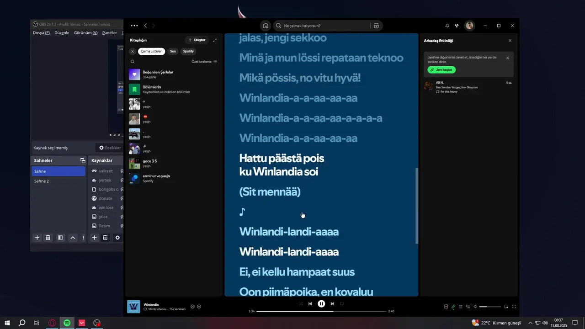585x329 pixels.
Task: Click the Oluştur create button
Action: tap(197, 40)
